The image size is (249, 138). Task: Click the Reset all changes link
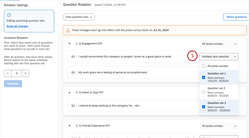(17, 26)
